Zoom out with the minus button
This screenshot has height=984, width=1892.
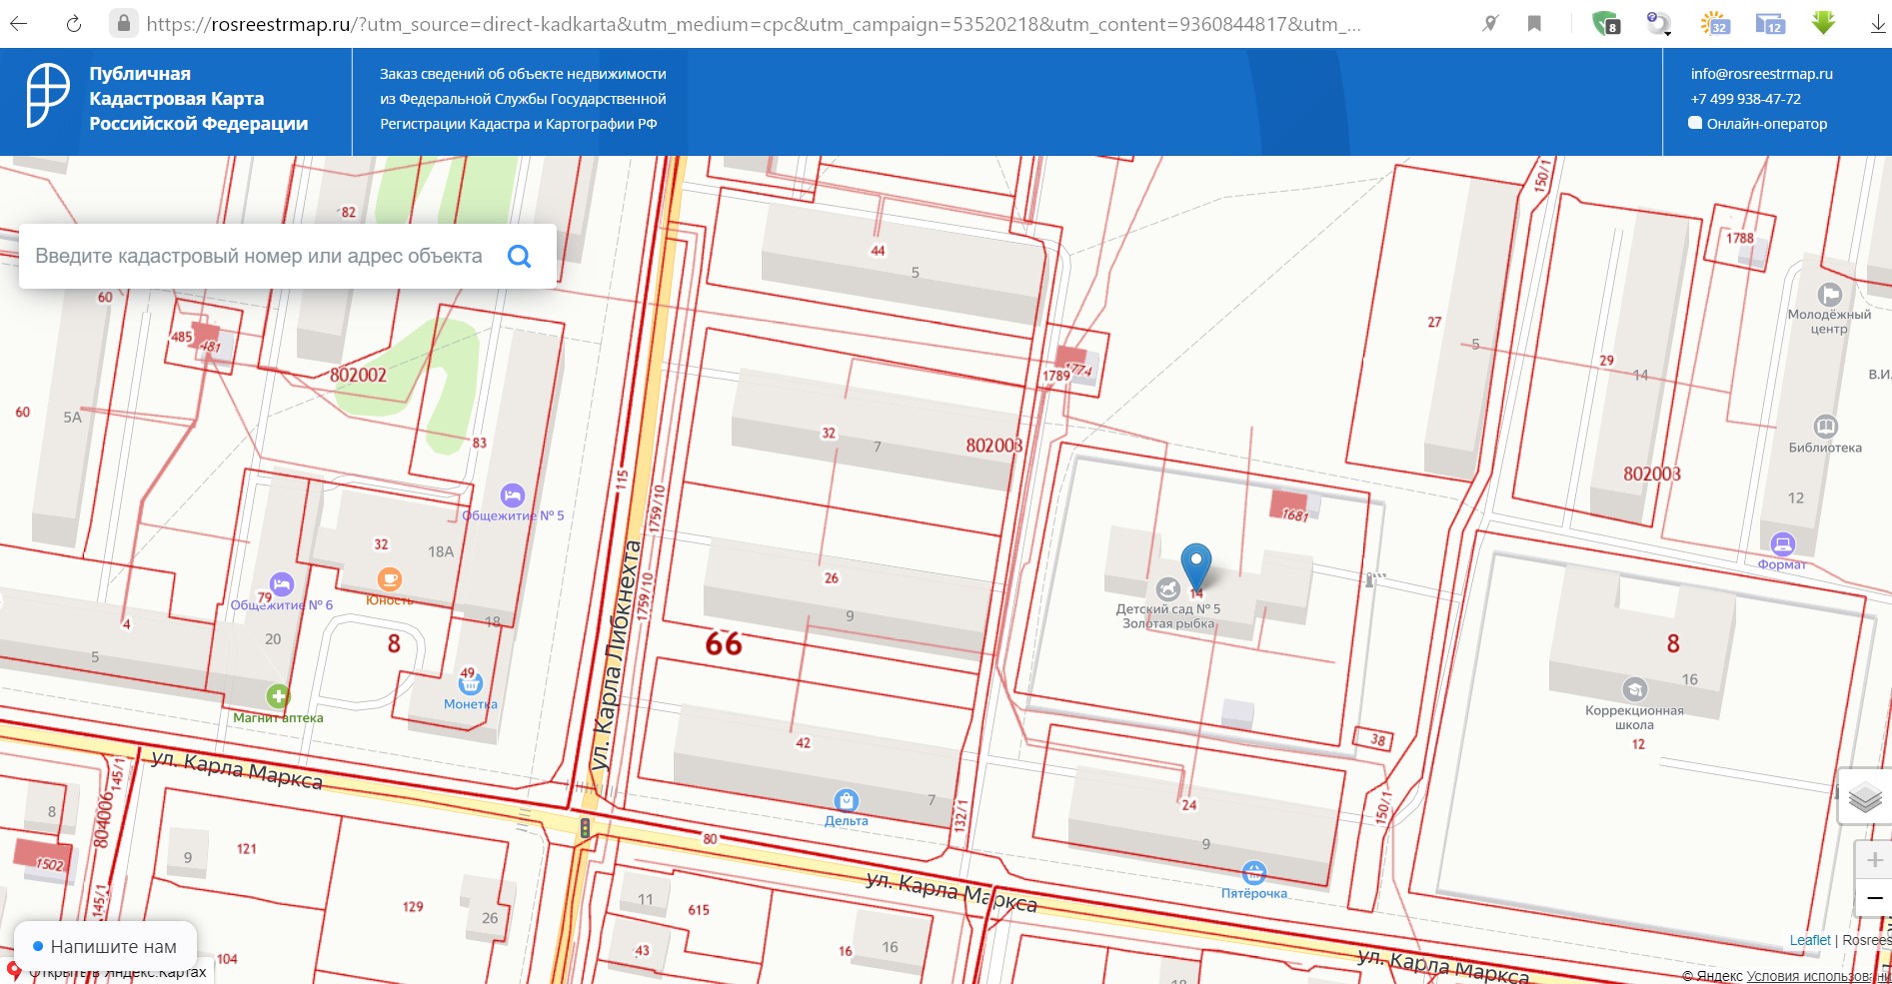click(1873, 898)
